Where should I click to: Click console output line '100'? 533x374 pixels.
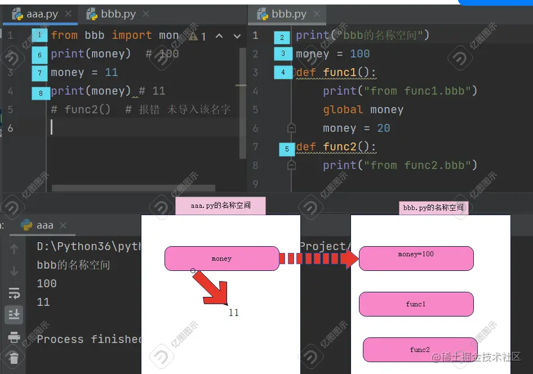point(47,284)
